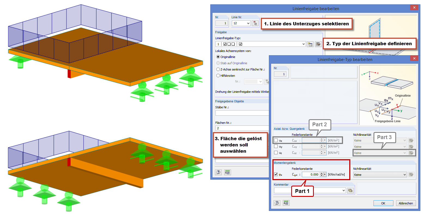Edit nonlinearity icon for φx row
This screenshot has width=425, height=215.
pyautogui.click(x=411, y=175)
